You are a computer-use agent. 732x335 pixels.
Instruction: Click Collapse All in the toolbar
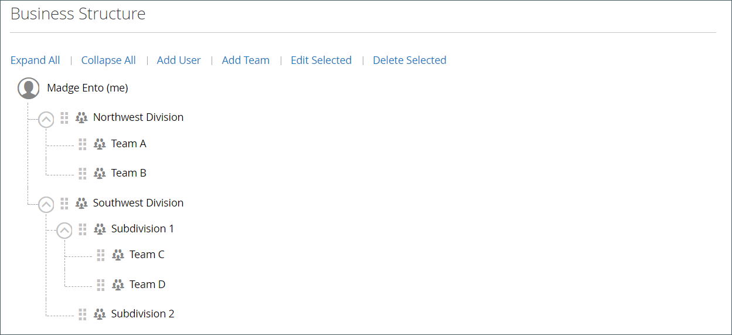tap(108, 60)
